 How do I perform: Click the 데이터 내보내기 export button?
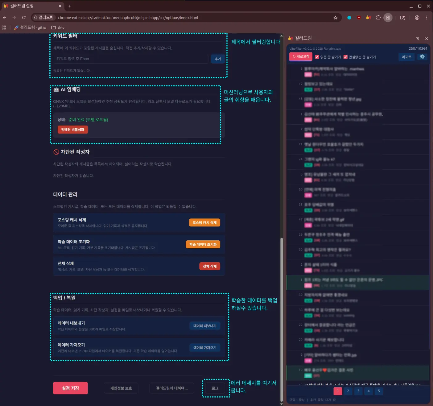tap(205, 326)
